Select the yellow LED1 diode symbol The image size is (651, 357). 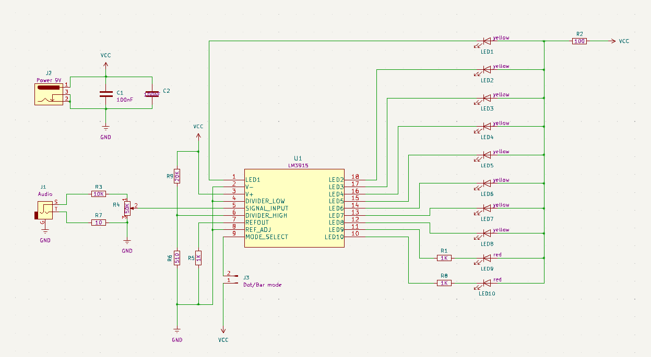coord(487,41)
